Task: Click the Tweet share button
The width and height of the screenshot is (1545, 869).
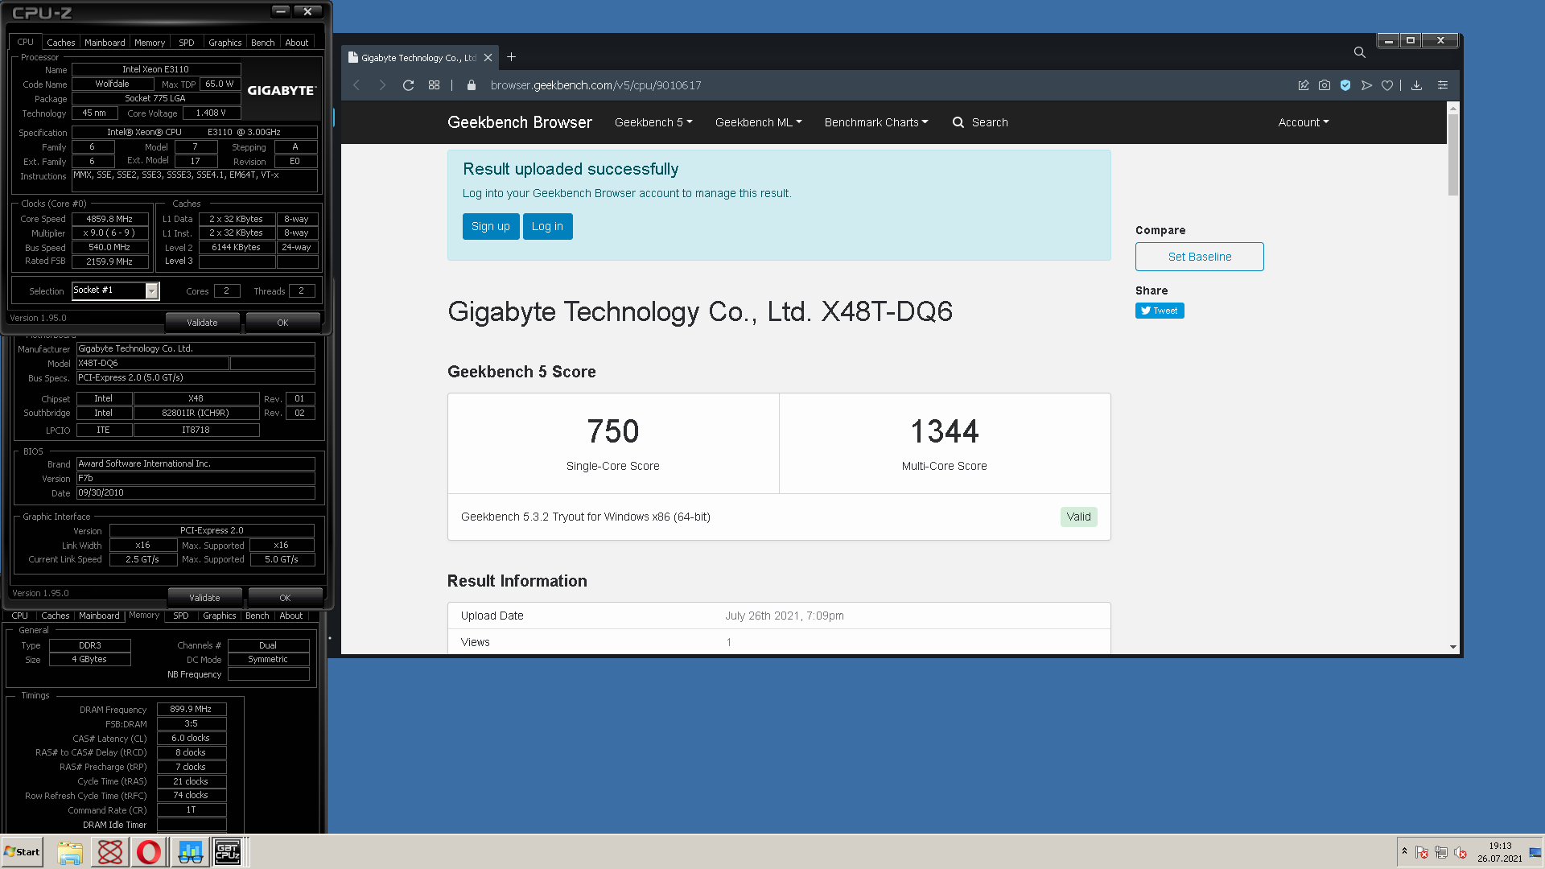Action: pos(1160,311)
